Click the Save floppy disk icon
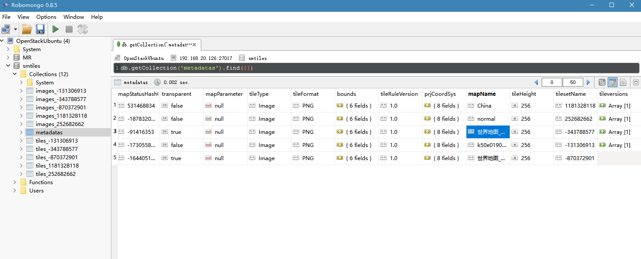 coord(40,29)
